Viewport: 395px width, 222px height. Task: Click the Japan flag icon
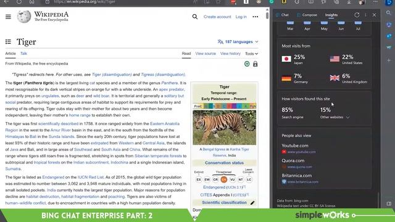(x=286, y=59)
